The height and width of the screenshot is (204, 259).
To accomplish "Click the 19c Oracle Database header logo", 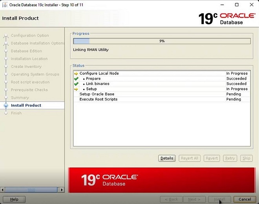I will coord(227,19).
